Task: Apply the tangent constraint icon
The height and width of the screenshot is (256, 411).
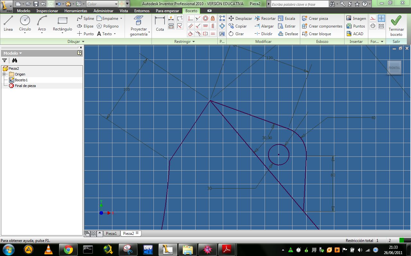Action: (x=190, y=34)
